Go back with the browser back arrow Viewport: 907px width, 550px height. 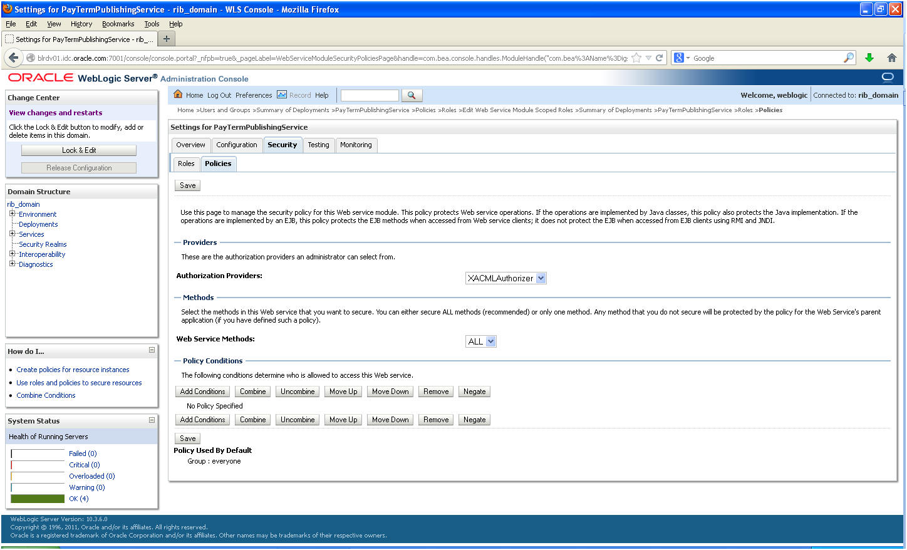click(14, 58)
